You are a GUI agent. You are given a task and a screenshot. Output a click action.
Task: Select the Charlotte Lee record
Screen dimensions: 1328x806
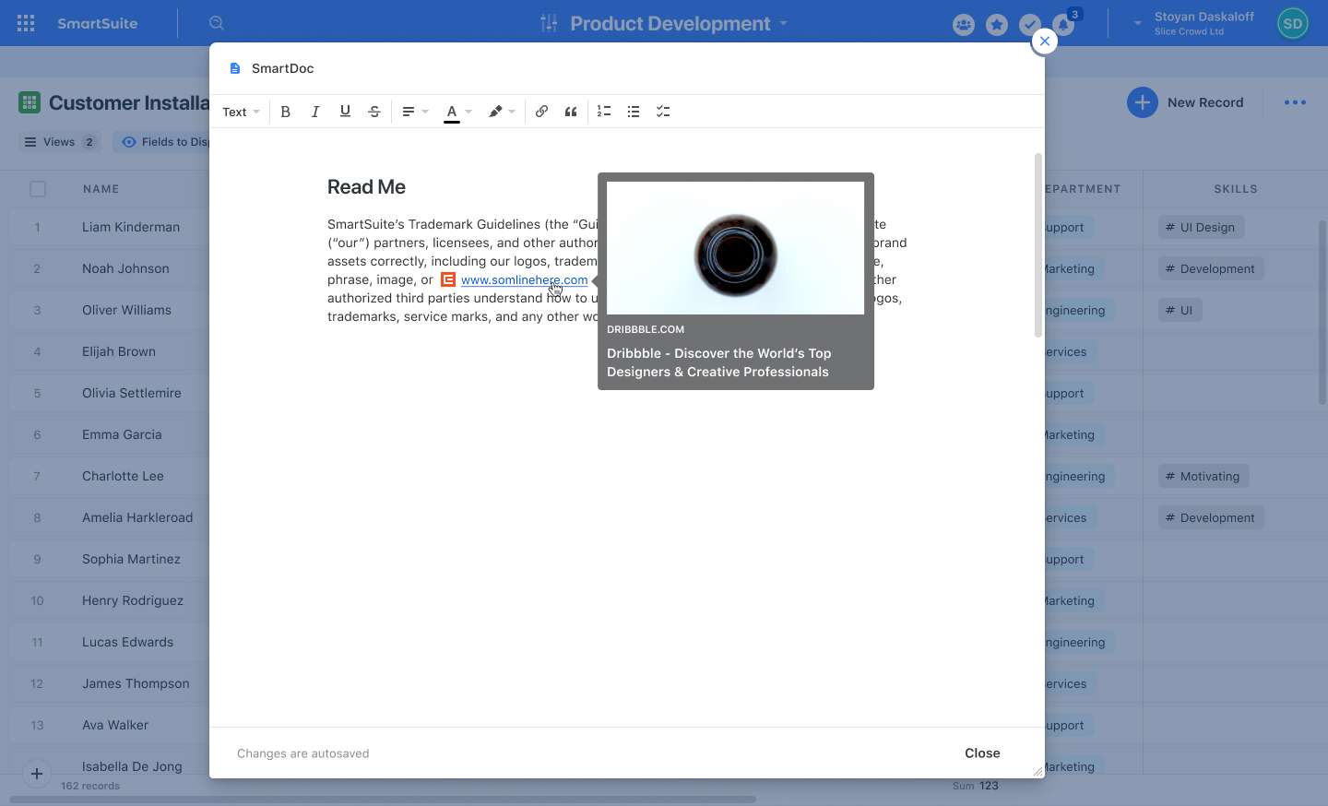pos(123,476)
